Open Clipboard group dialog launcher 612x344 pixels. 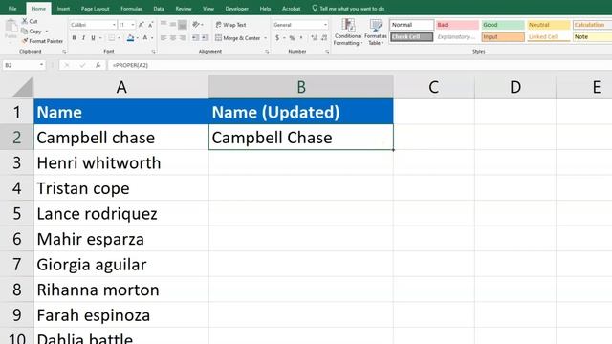coord(64,52)
